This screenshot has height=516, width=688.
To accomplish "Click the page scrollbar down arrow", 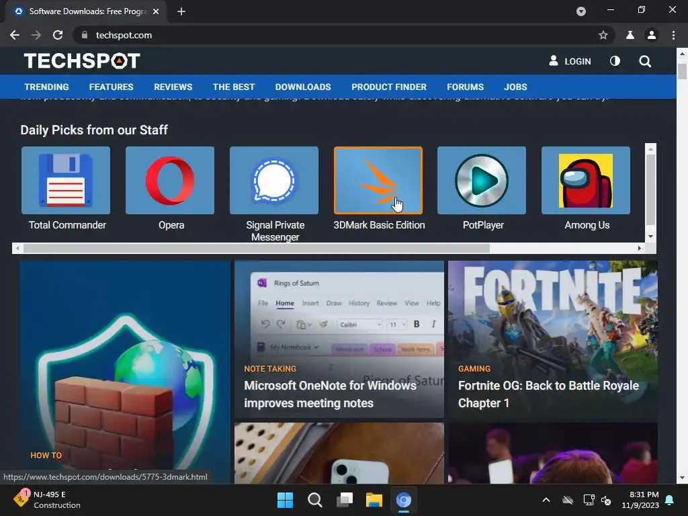I will (682, 478).
